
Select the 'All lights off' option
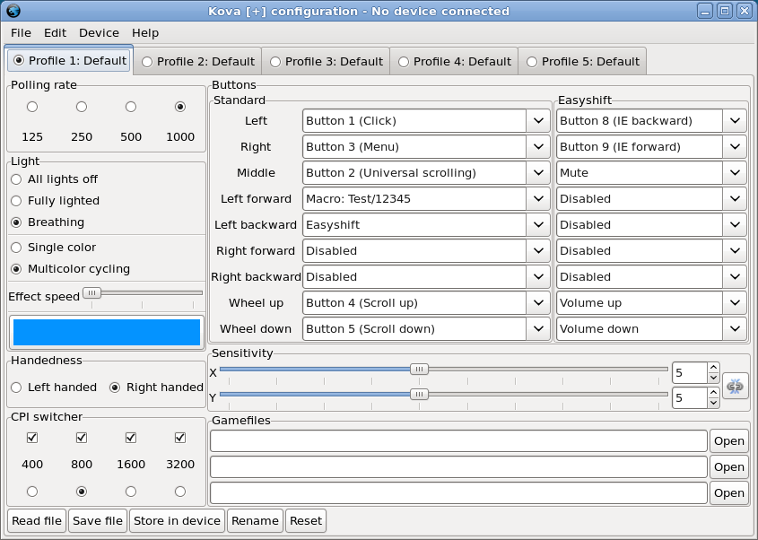pyautogui.click(x=16, y=179)
